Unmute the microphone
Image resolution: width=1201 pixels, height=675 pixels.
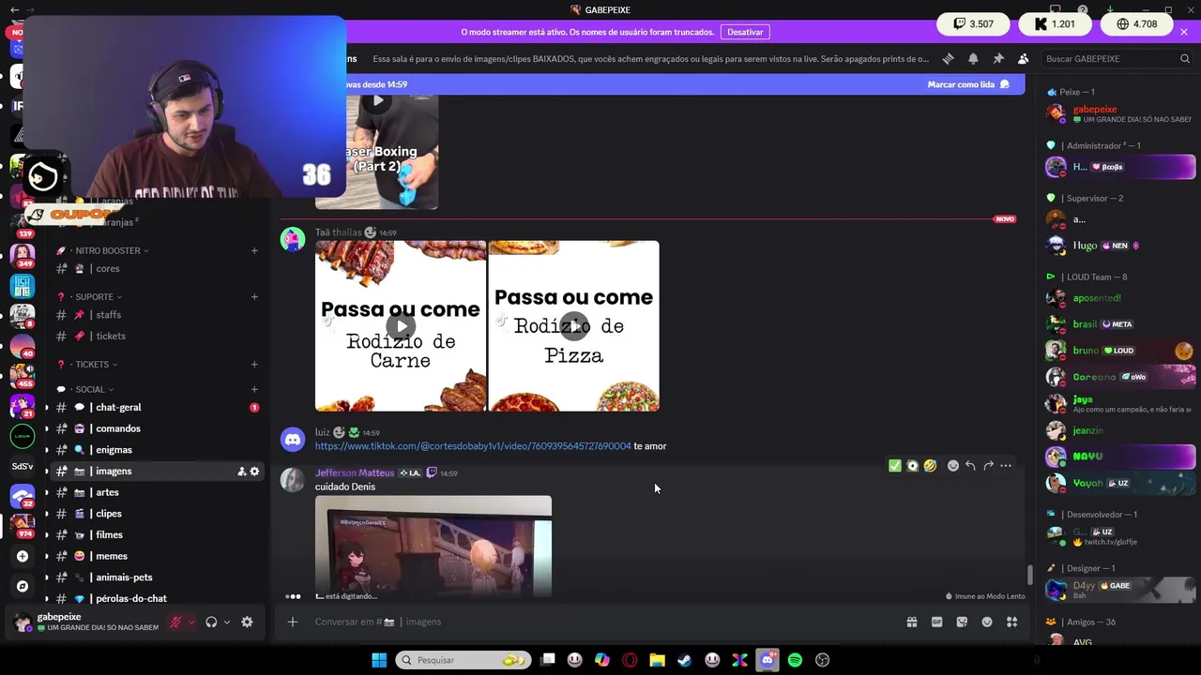[x=175, y=622]
